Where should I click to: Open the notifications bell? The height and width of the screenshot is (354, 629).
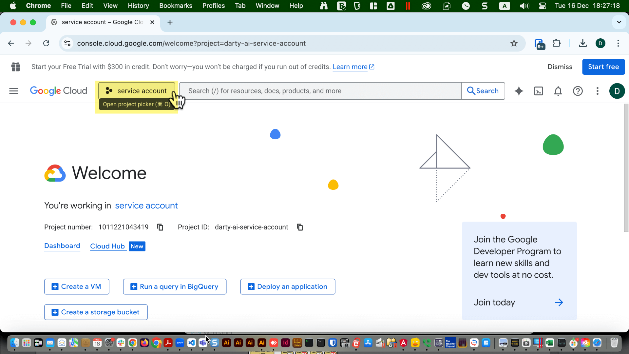558,91
